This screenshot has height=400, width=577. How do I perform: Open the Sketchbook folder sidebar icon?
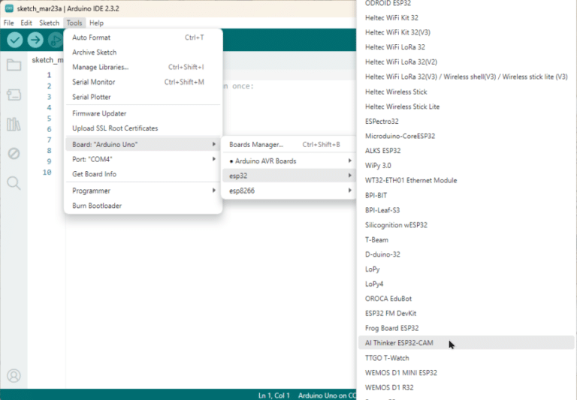(x=14, y=65)
